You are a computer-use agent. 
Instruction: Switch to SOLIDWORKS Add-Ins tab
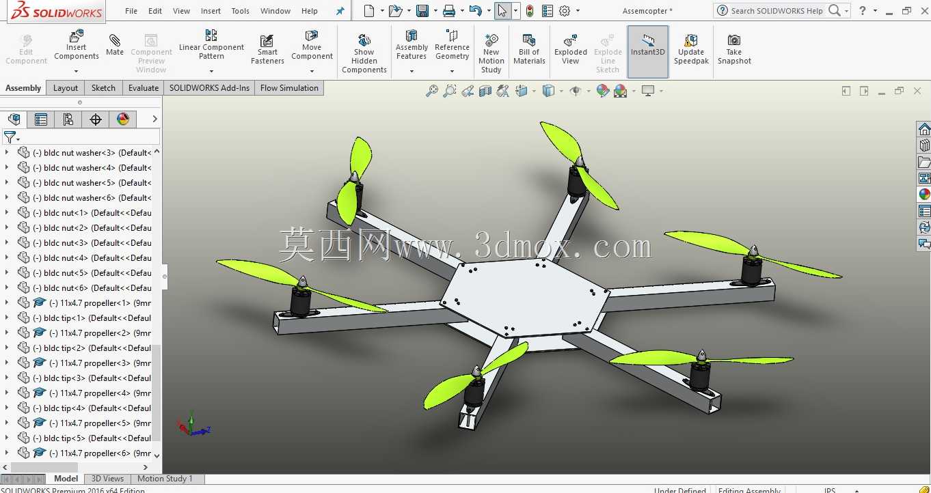pos(209,88)
